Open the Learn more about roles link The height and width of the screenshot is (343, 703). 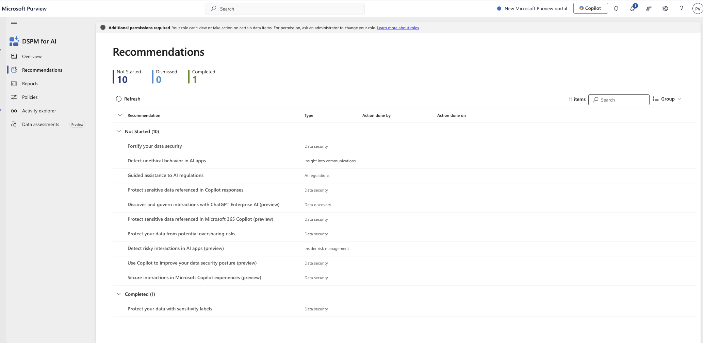click(x=398, y=28)
